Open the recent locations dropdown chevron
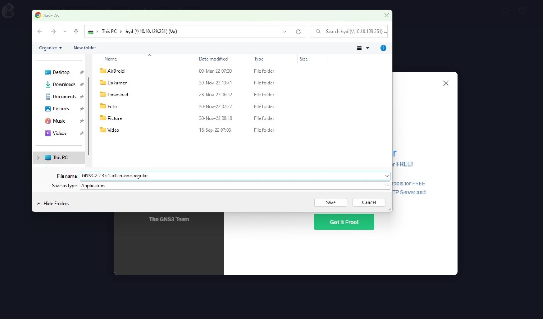This screenshot has height=319, width=543. [65, 32]
